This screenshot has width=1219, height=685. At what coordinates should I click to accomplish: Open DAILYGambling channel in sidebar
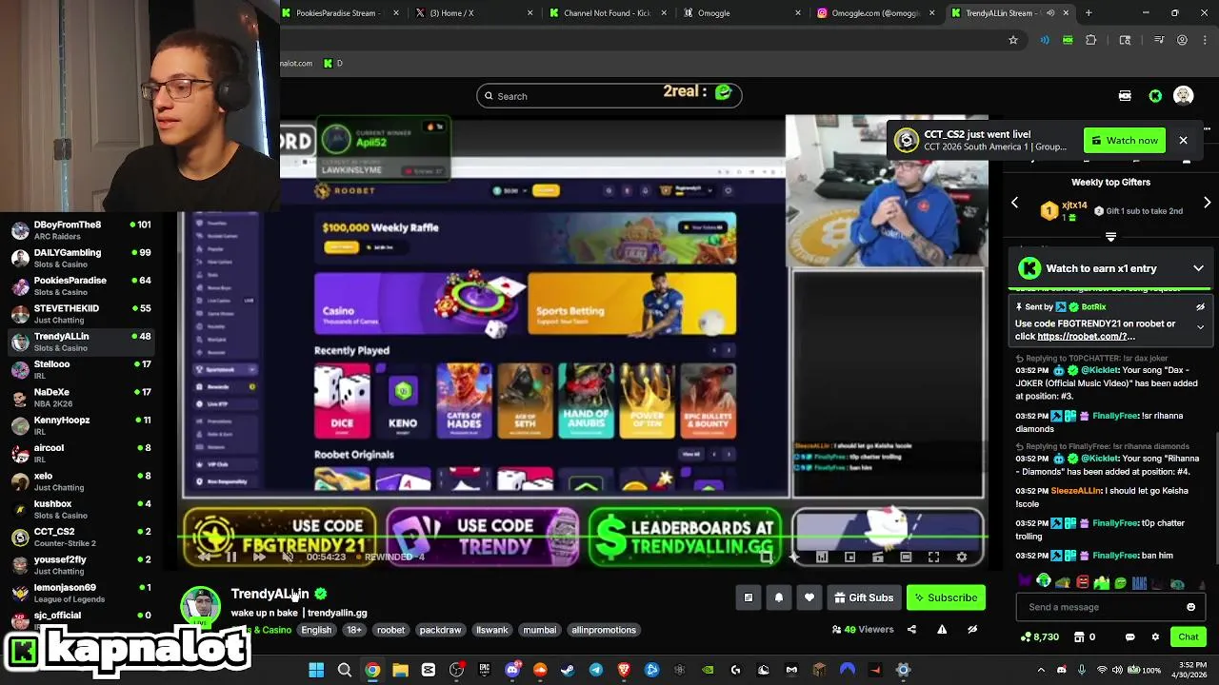81,258
